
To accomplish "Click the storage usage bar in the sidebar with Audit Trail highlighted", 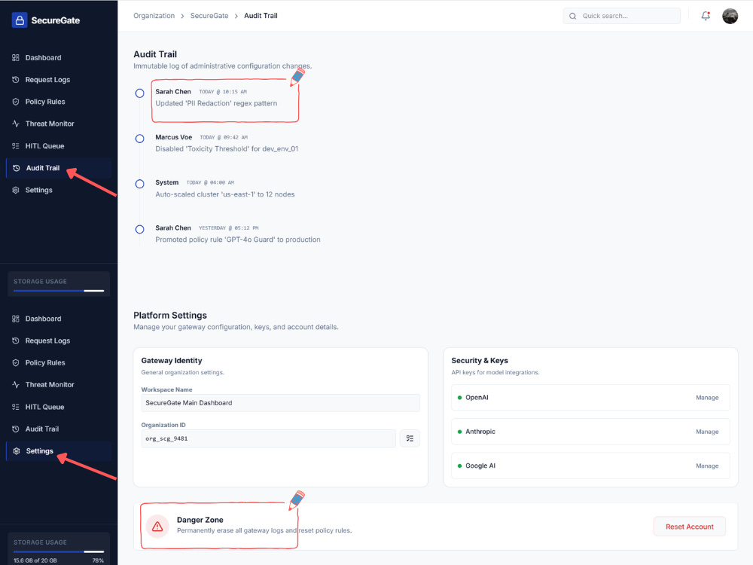I will pyautogui.click(x=59, y=291).
